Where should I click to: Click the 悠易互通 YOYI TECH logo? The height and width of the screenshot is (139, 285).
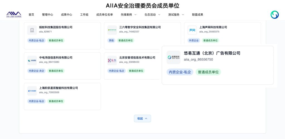coord(173,57)
